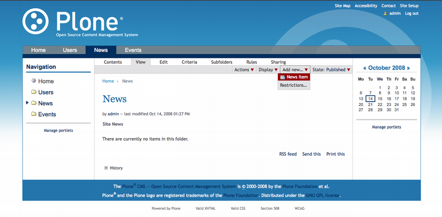Viewport: 442px width, 217px height.
Task: Open the Home main tab
Action: (38, 50)
